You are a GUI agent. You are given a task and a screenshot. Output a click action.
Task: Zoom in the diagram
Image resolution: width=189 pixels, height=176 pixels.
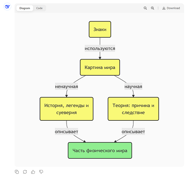point(153,8)
